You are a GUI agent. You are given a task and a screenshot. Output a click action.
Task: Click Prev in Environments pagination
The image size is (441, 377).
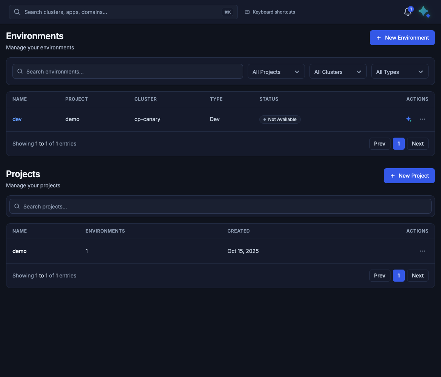tap(380, 144)
